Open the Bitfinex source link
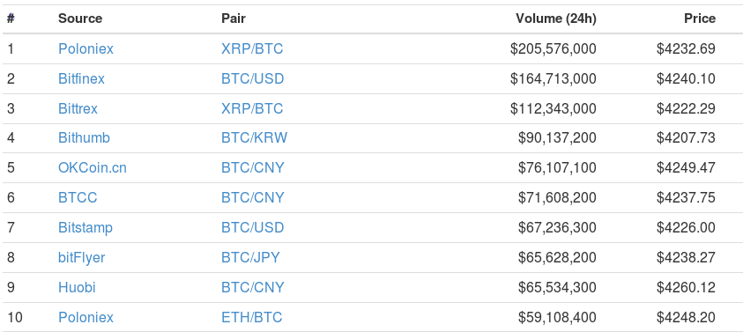The height and width of the screenshot is (332, 743). click(81, 78)
